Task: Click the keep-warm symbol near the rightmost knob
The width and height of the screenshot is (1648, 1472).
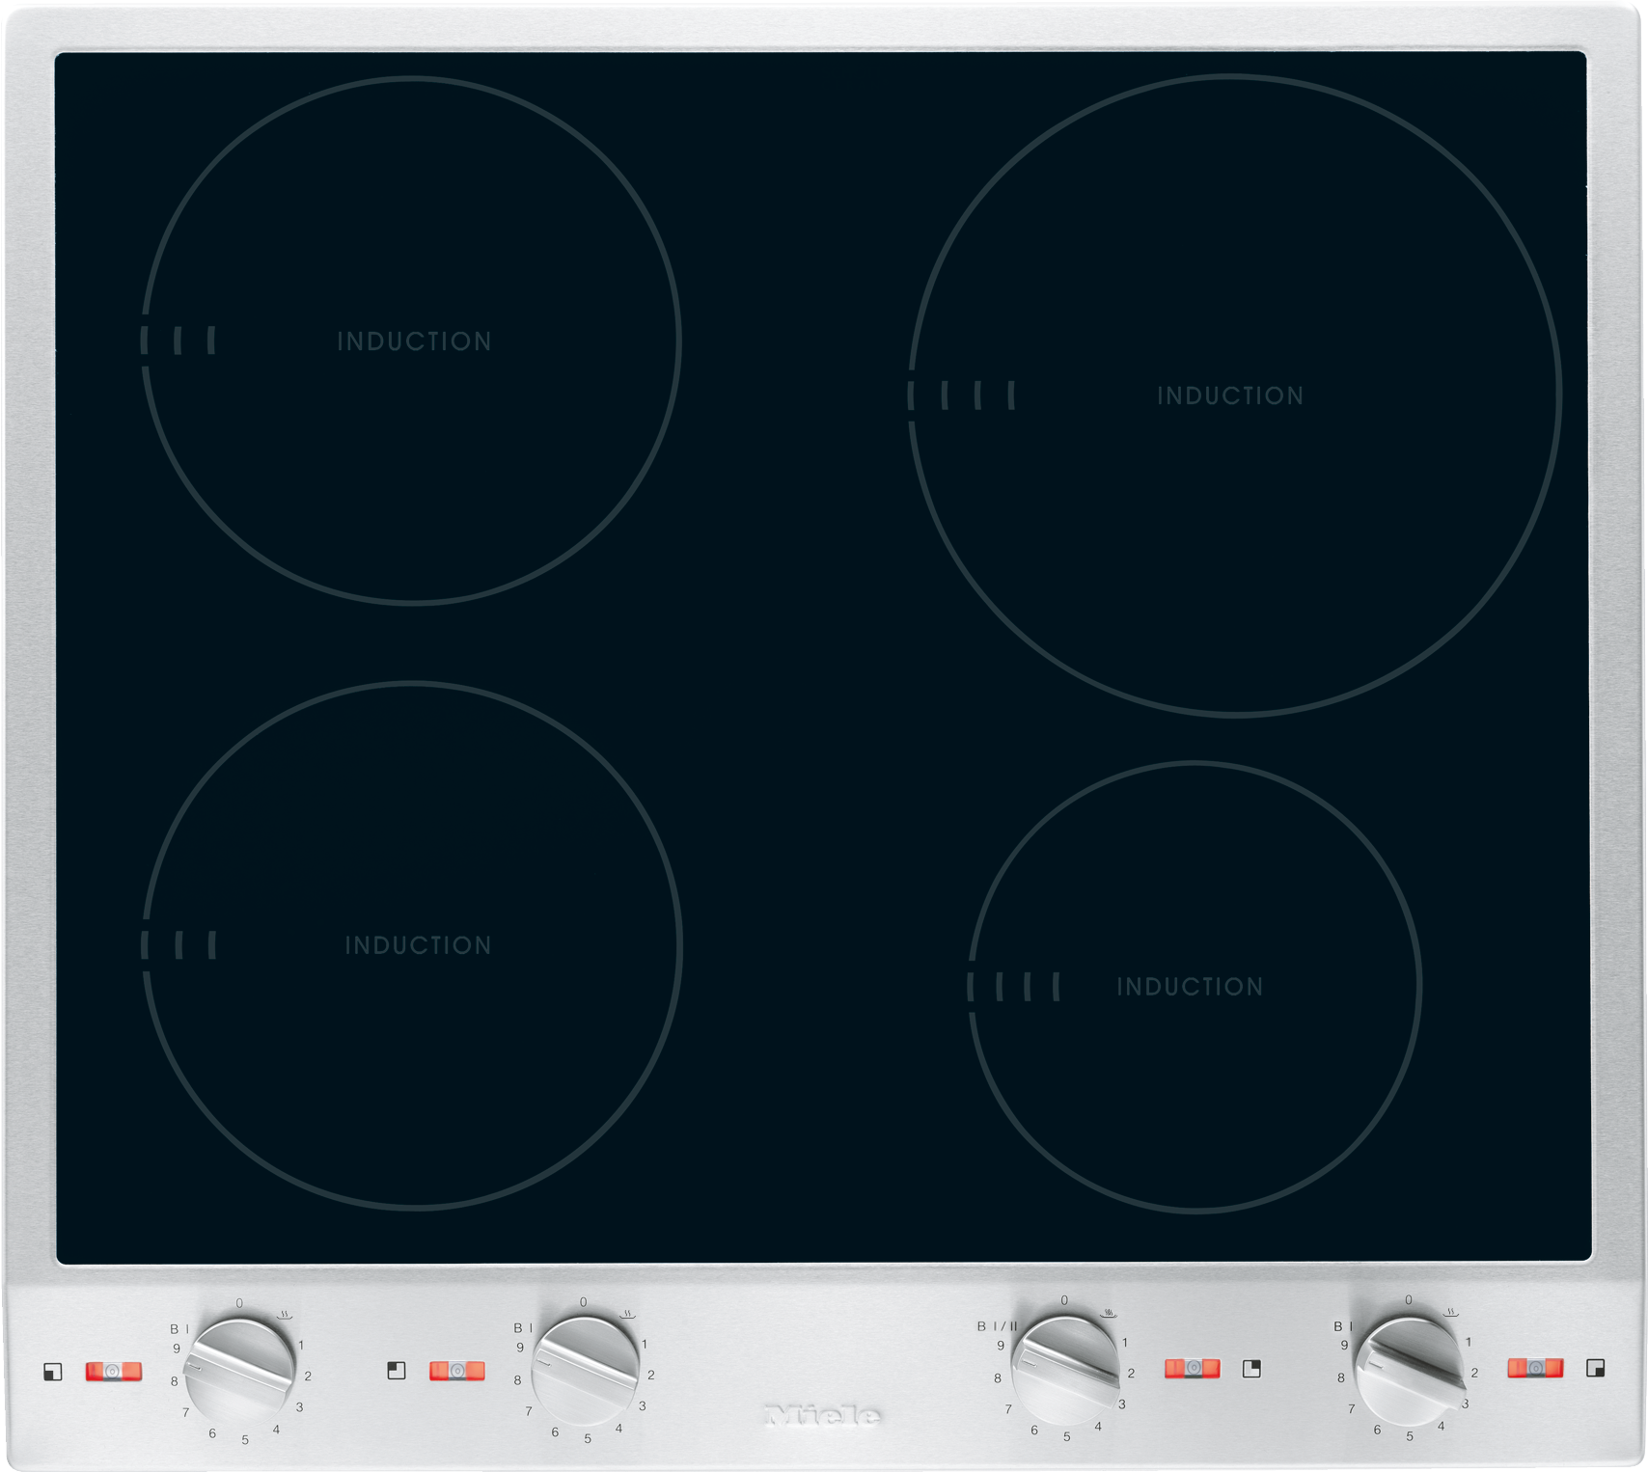Action: (x=1448, y=1311)
